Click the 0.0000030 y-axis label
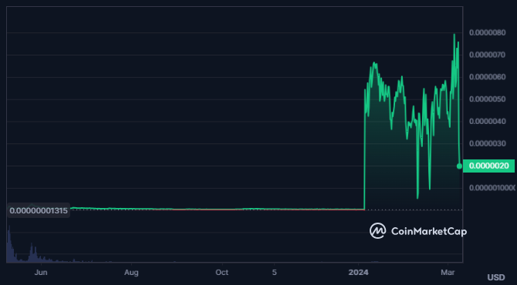Image resolution: width=517 pixels, height=285 pixels. (x=487, y=143)
